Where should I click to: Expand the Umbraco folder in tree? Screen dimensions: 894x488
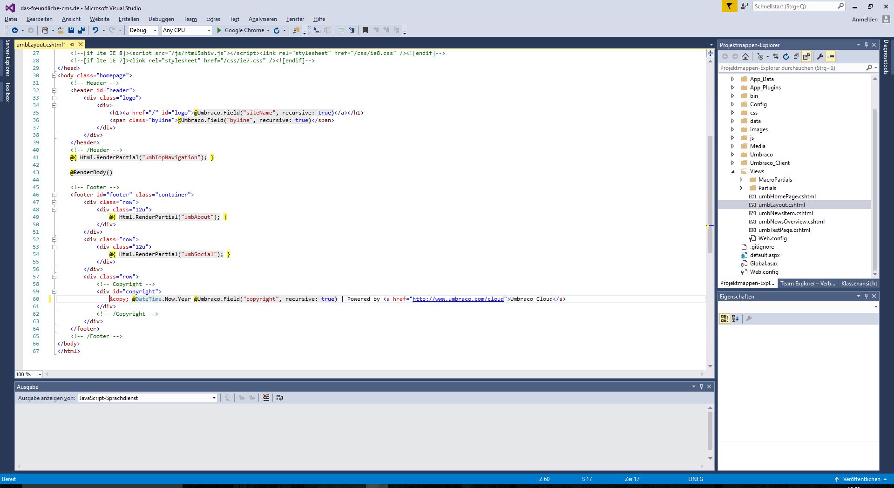732,155
